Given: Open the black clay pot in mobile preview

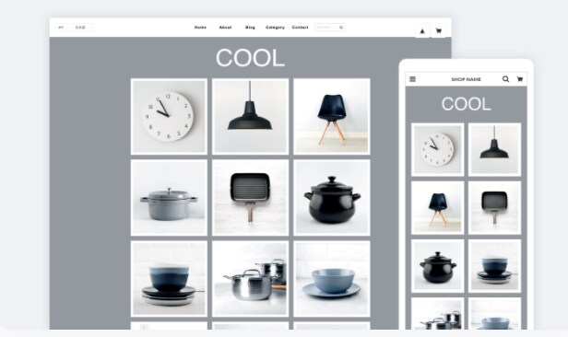Looking at the screenshot, I should [438, 266].
